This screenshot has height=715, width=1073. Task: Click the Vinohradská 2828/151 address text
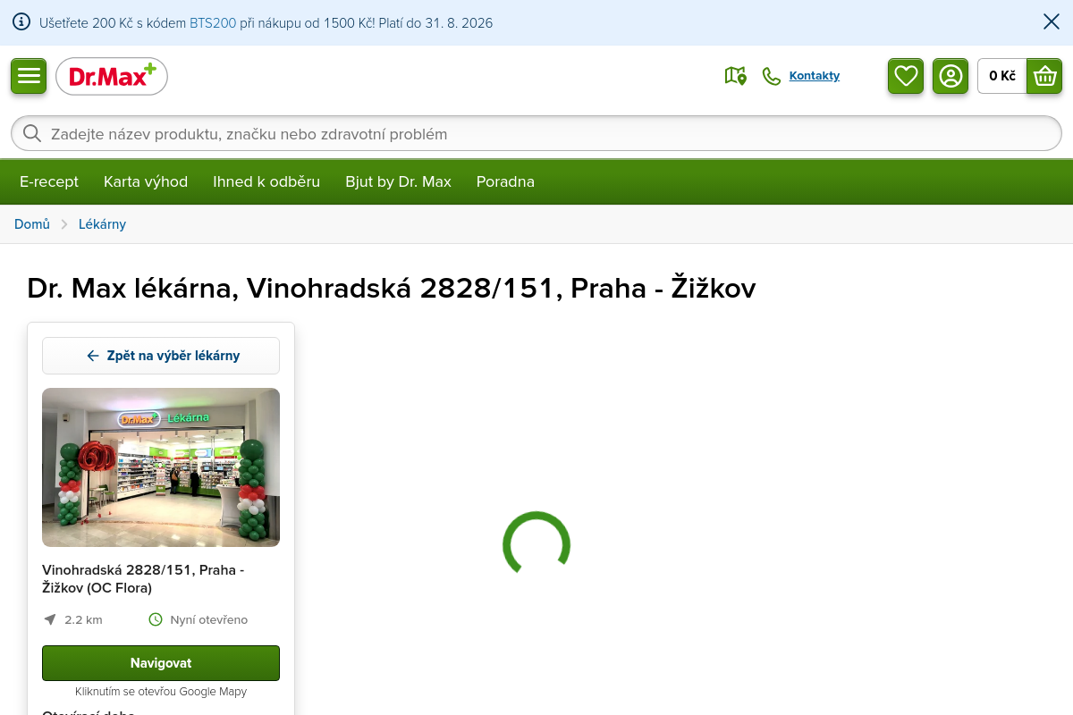(143, 579)
